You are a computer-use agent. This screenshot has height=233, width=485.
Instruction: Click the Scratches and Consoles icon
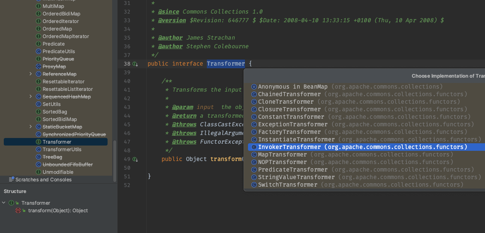click(11, 179)
